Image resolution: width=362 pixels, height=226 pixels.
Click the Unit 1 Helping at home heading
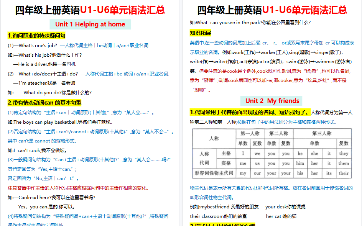point(90,24)
